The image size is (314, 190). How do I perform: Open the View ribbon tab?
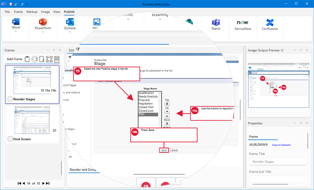pos(57,12)
